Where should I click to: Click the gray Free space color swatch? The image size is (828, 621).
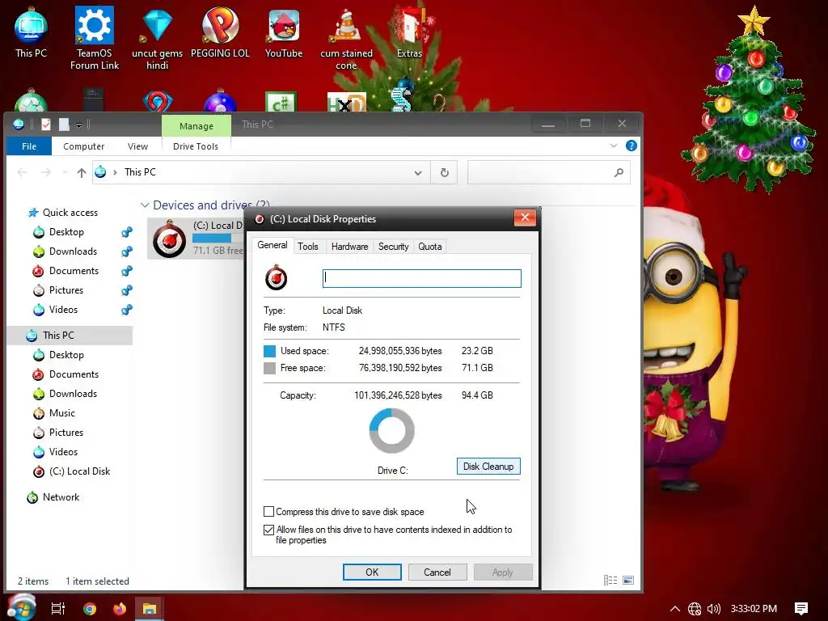click(269, 368)
